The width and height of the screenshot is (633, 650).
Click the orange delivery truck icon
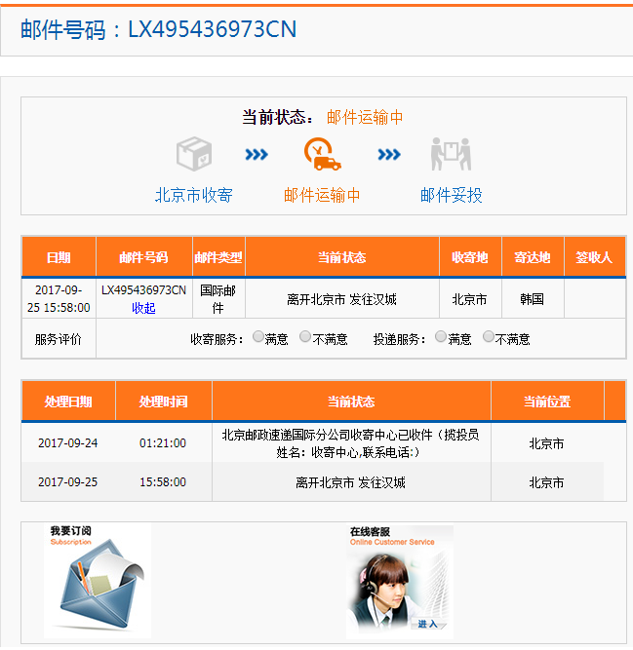point(322,154)
